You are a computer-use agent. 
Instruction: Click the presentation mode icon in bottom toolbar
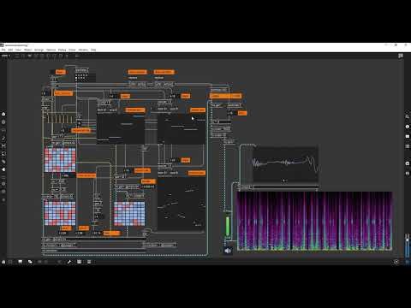21,262
